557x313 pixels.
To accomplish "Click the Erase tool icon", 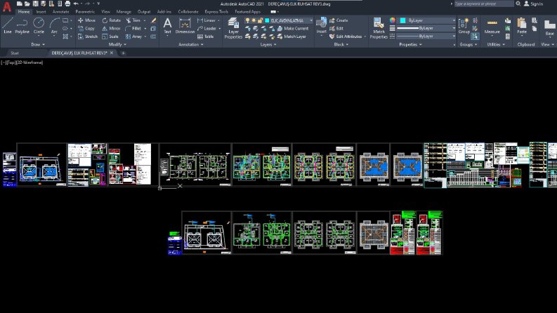I will [x=153, y=20].
